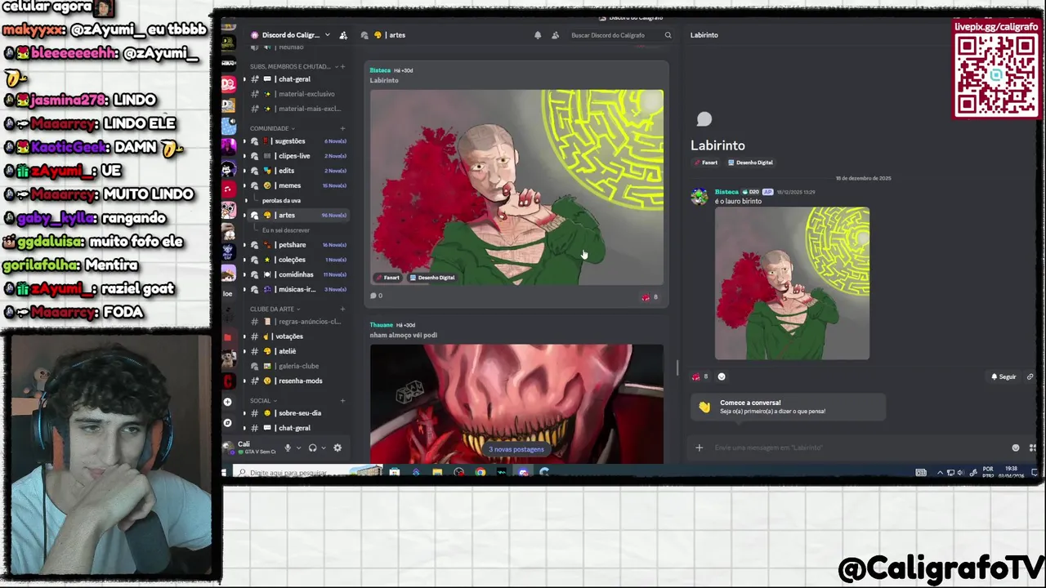Image resolution: width=1046 pixels, height=588 pixels.
Task: Click the Windows taskbar search box
Action: (307, 472)
